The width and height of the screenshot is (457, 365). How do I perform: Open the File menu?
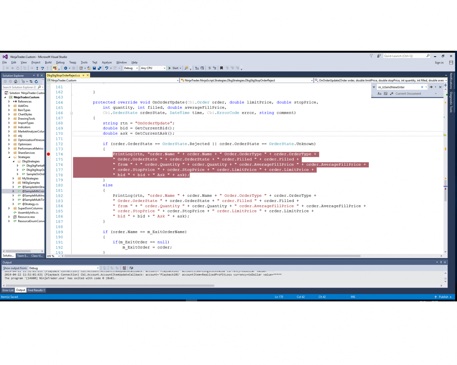[x=5, y=62]
